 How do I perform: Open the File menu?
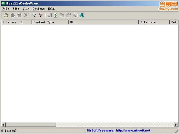click(6, 9)
